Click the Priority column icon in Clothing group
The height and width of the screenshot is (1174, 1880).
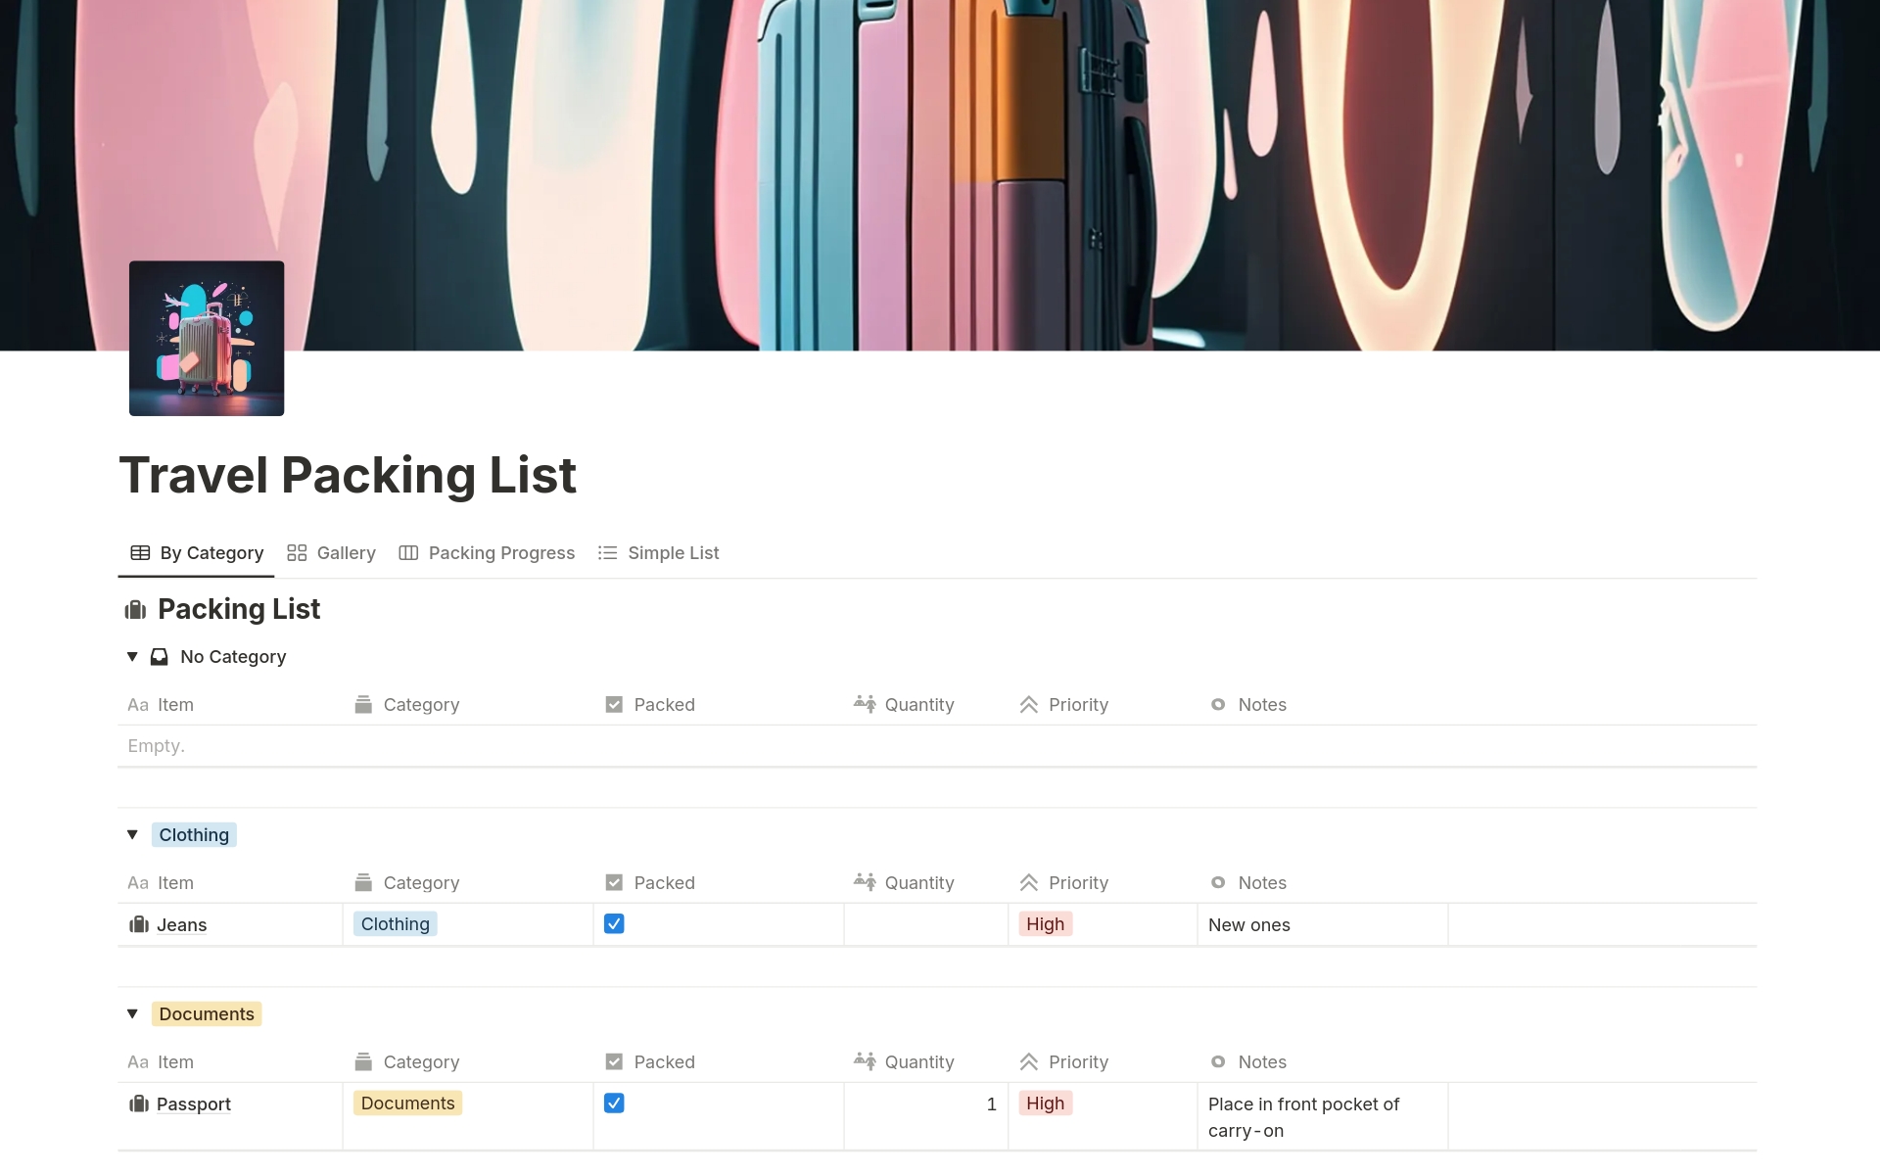point(1028,883)
